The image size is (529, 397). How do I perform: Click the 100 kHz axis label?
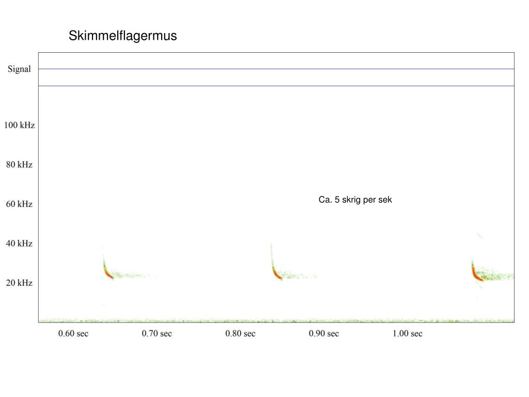click(19, 125)
